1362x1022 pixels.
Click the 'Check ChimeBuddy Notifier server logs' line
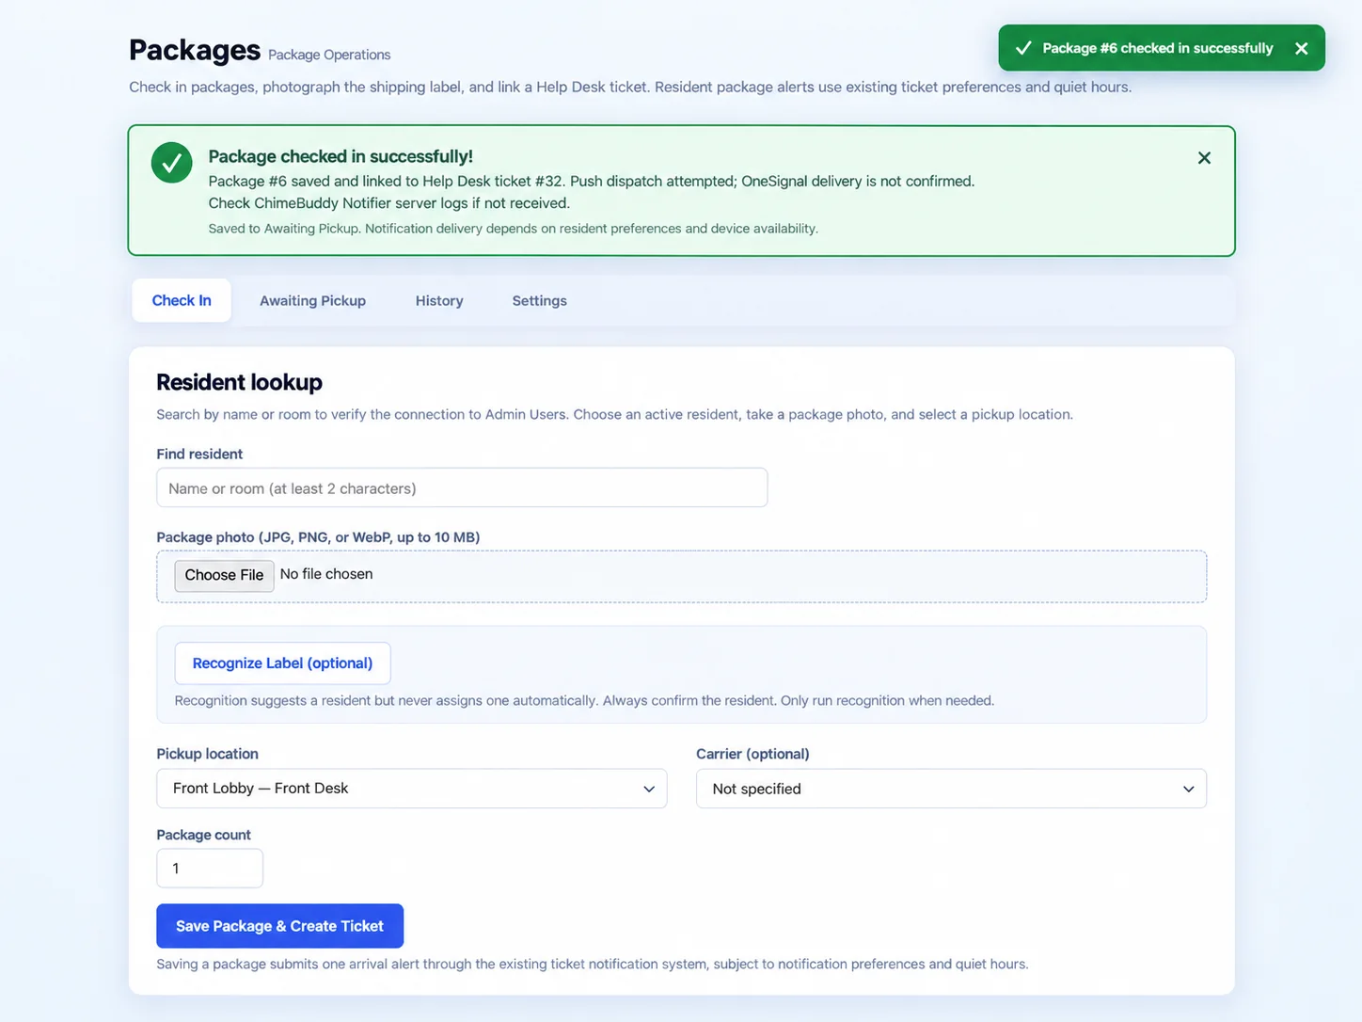[x=388, y=203]
